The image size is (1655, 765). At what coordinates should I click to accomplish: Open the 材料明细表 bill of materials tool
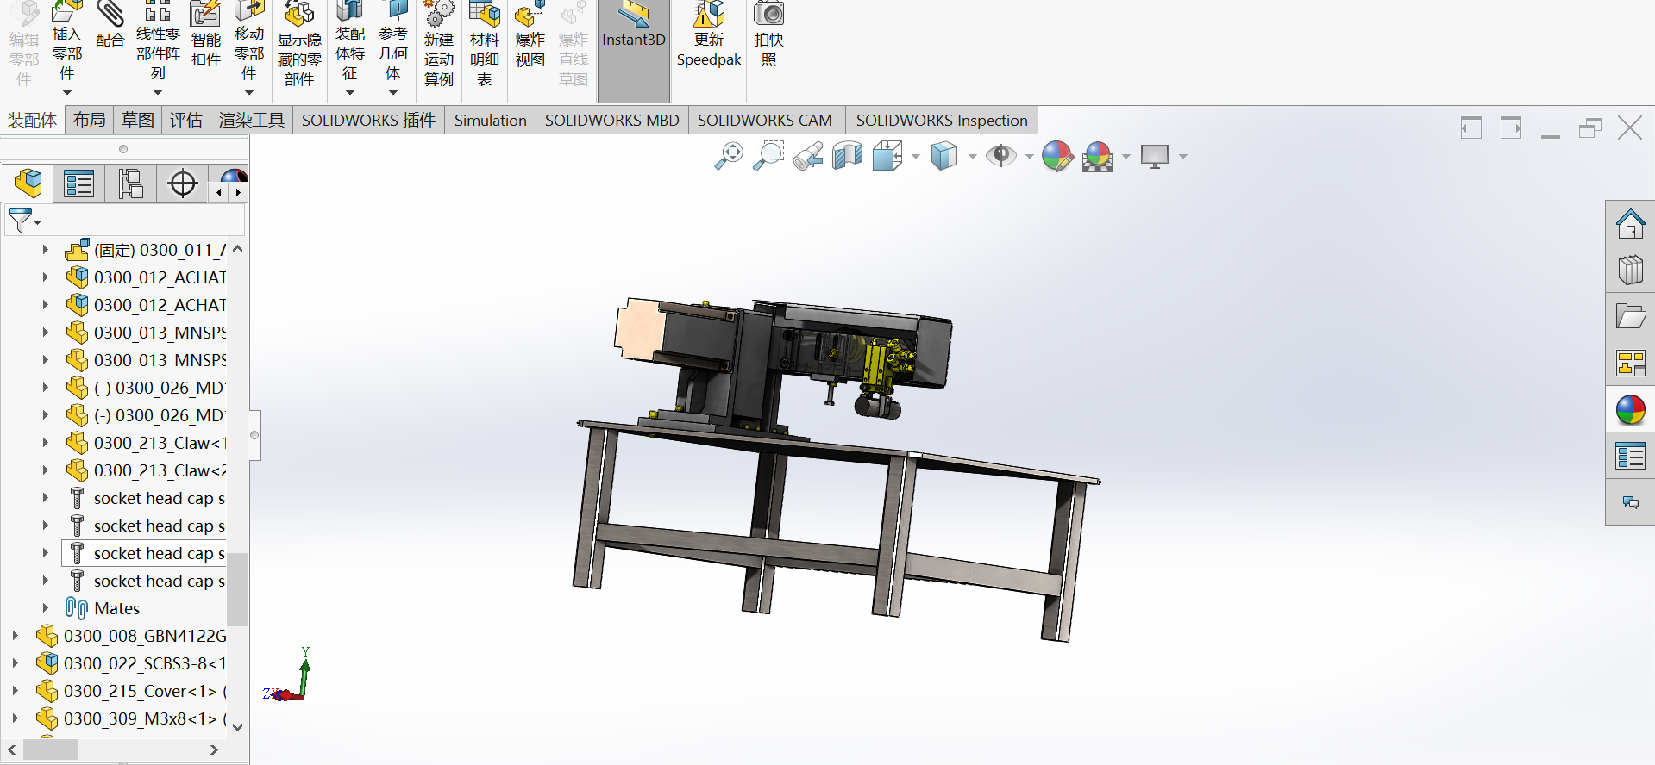485,43
